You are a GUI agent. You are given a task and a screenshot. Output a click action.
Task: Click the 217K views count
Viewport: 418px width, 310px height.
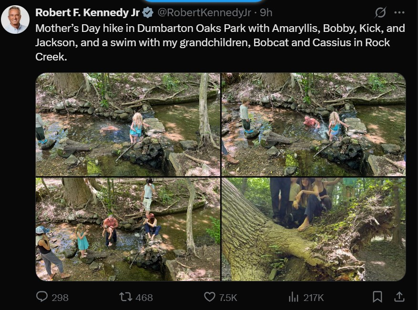[x=313, y=298]
